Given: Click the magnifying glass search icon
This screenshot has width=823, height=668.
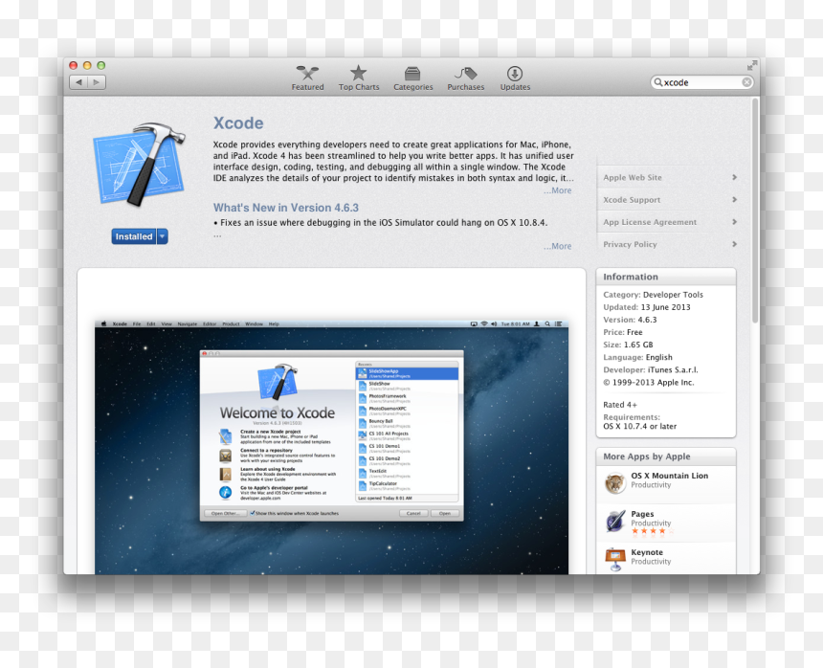Looking at the screenshot, I should pos(657,82).
